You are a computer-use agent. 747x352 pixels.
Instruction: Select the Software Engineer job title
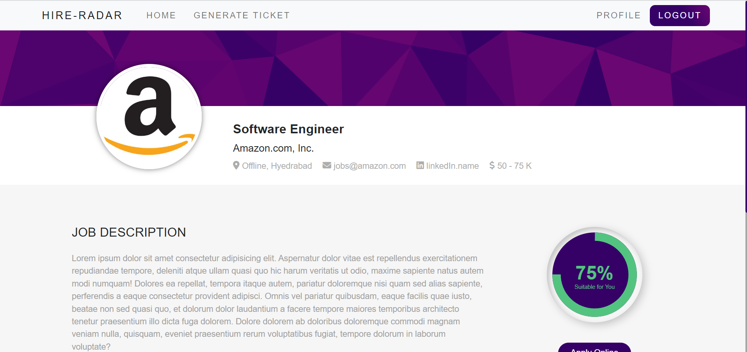(288, 129)
